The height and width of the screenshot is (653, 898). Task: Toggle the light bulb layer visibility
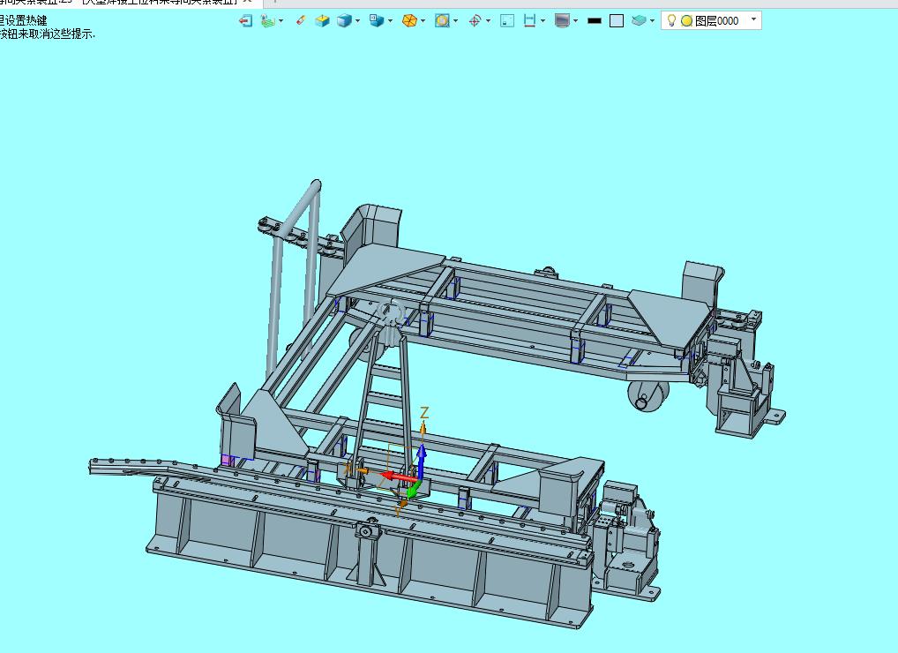pyautogui.click(x=672, y=20)
